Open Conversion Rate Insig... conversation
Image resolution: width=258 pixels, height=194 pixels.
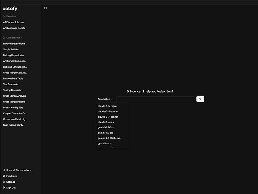[x=15, y=119]
